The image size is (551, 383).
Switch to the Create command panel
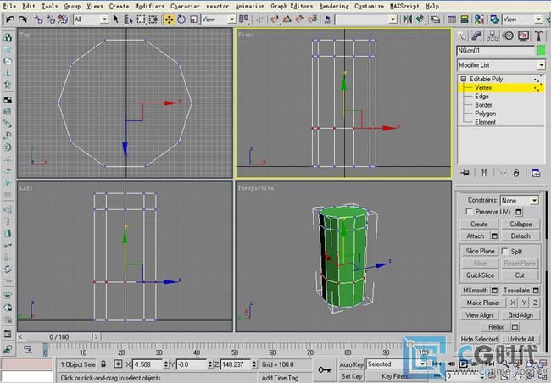[462, 36]
